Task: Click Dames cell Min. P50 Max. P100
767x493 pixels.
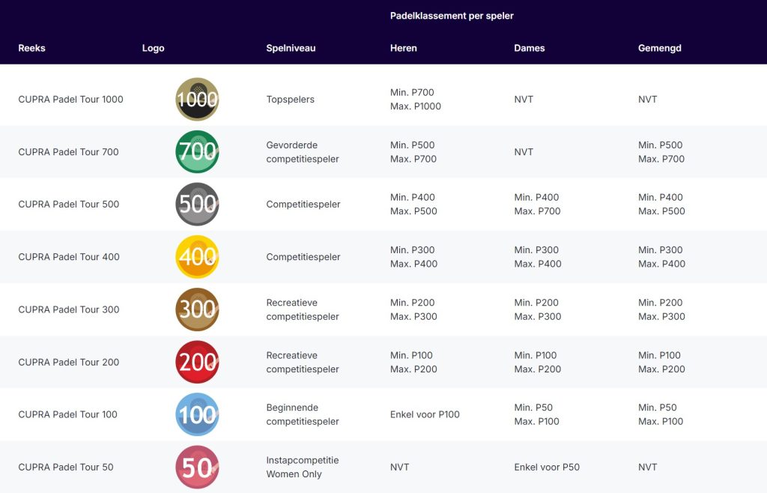Action: 536,414
